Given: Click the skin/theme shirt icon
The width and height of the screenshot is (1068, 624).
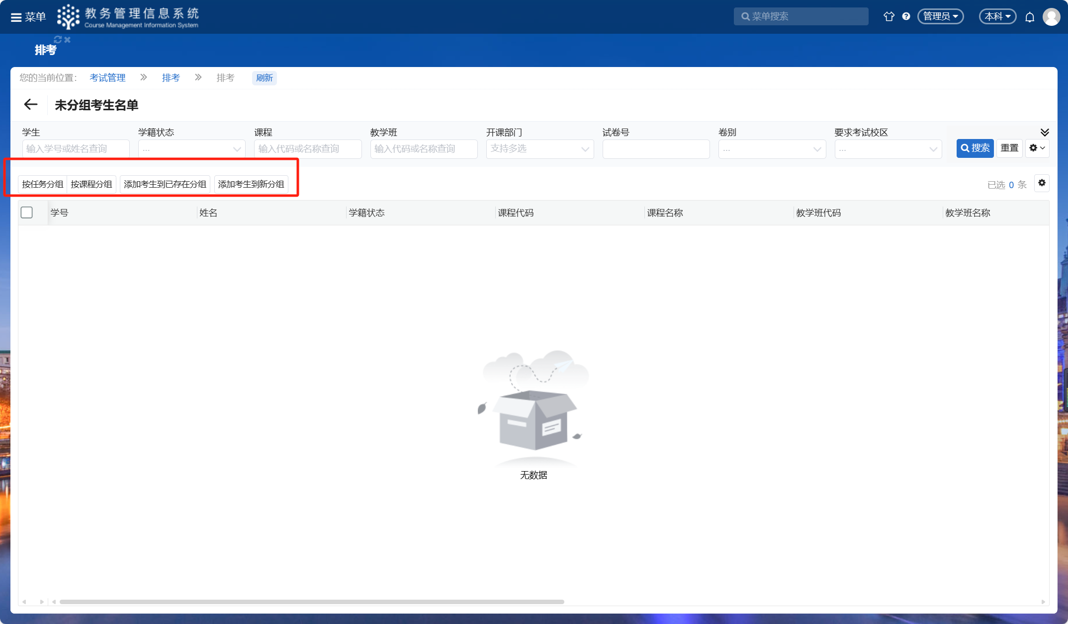Looking at the screenshot, I should pyautogui.click(x=889, y=16).
